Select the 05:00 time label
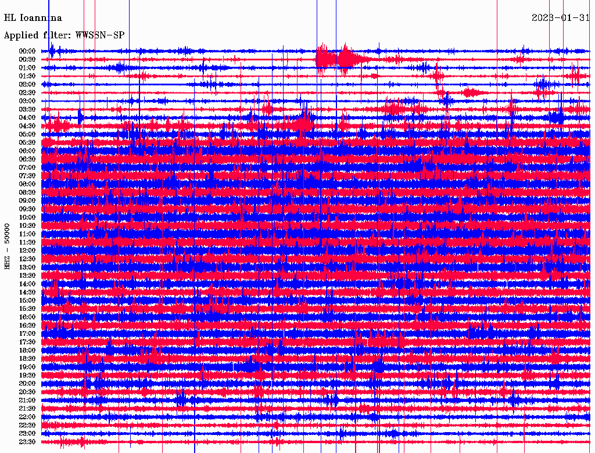Viewport: 595px width, 453px height. (x=27, y=134)
